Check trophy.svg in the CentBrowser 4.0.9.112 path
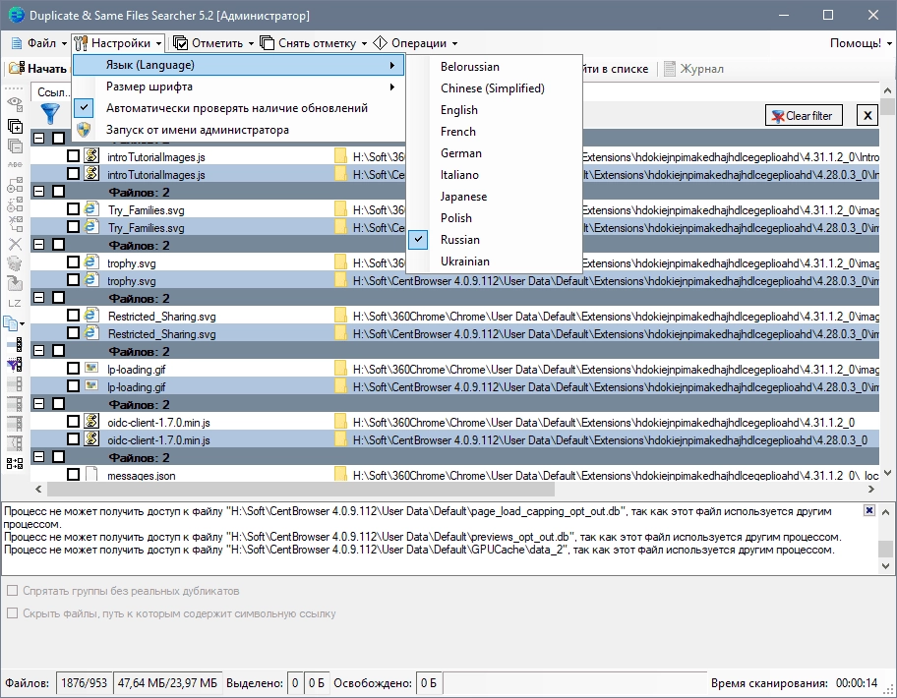 (73, 279)
